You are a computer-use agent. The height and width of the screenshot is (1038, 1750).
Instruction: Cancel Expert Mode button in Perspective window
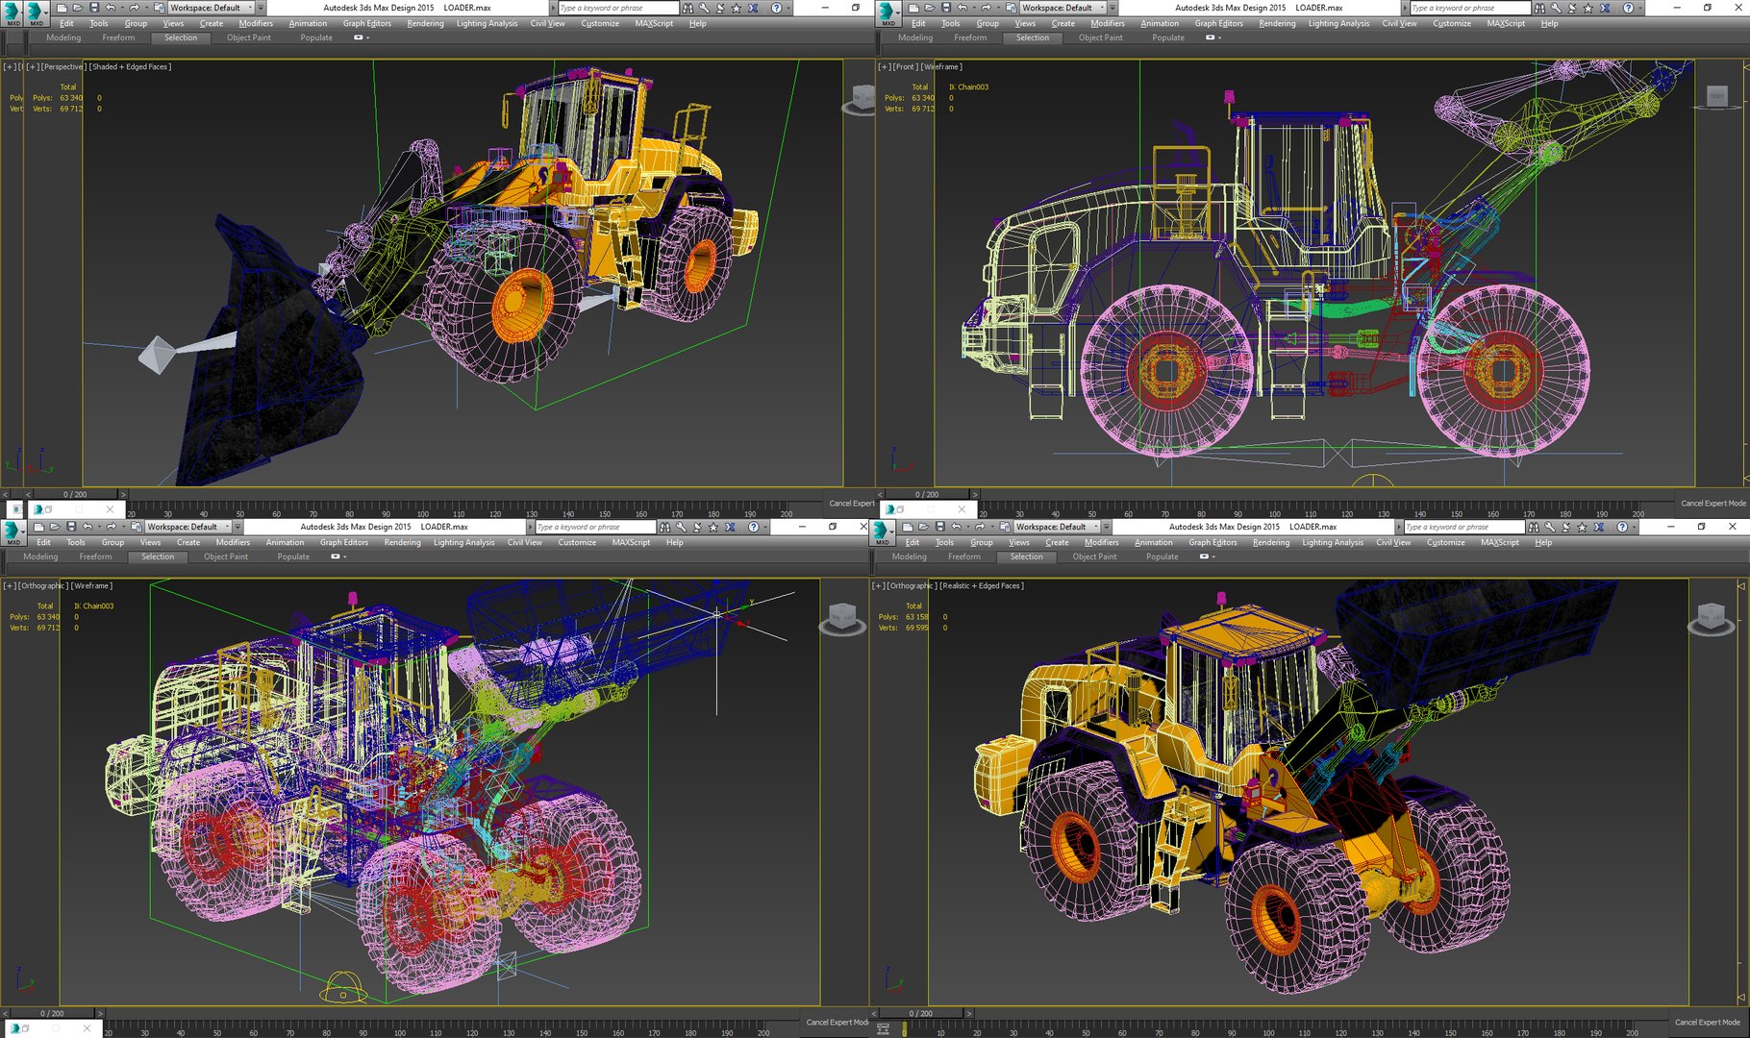pos(852,504)
